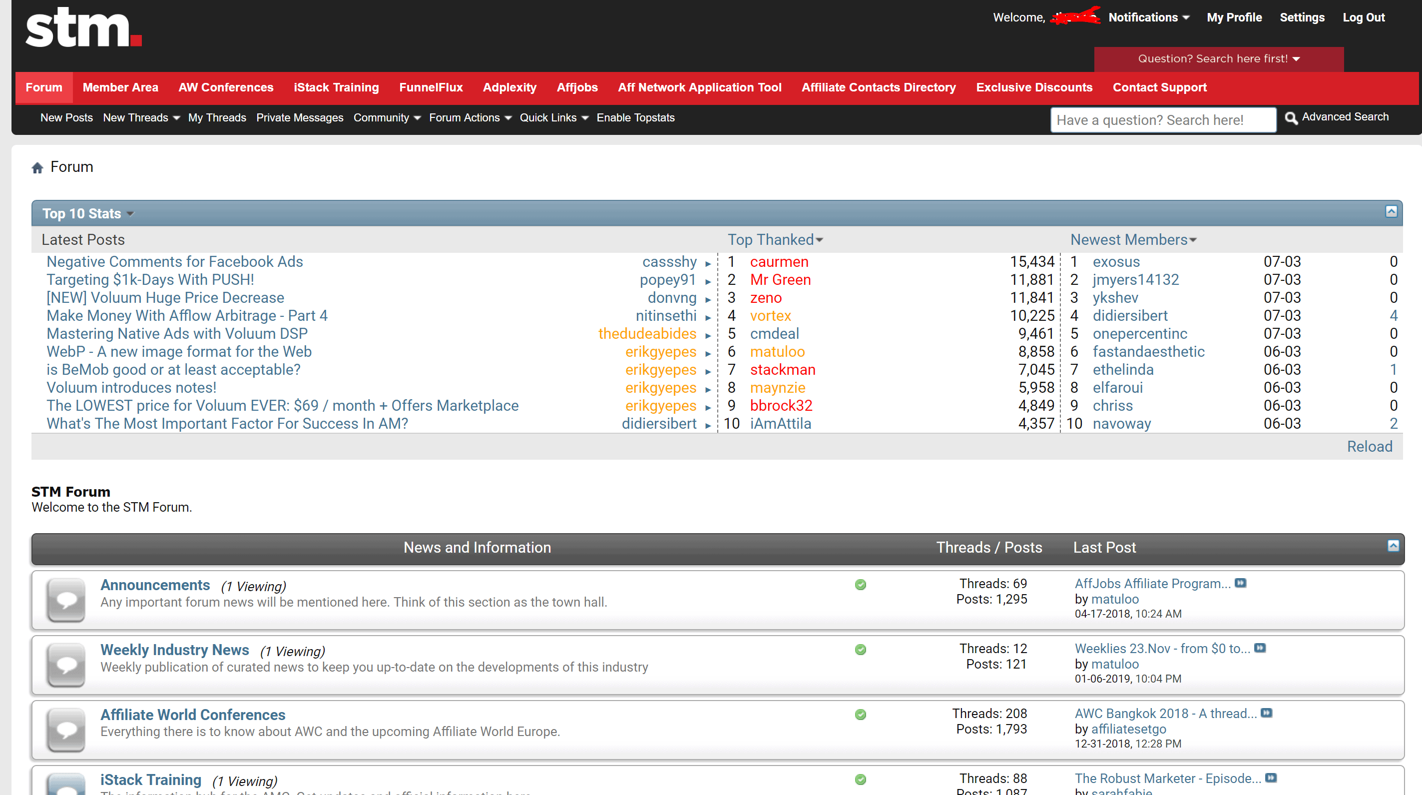1422x795 pixels.
Task: Go to last post icon for AffJobs thread
Action: click(x=1240, y=583)
